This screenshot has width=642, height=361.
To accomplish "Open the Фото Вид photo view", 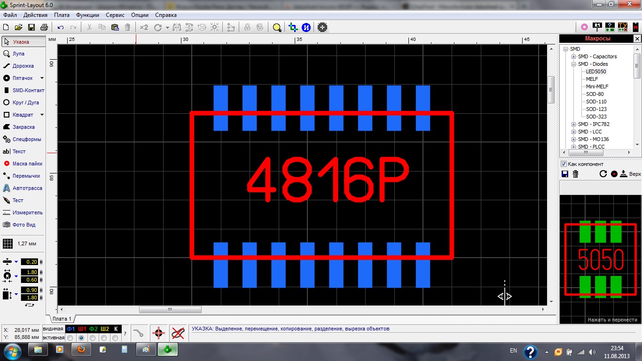I will (x=23, y=225).
